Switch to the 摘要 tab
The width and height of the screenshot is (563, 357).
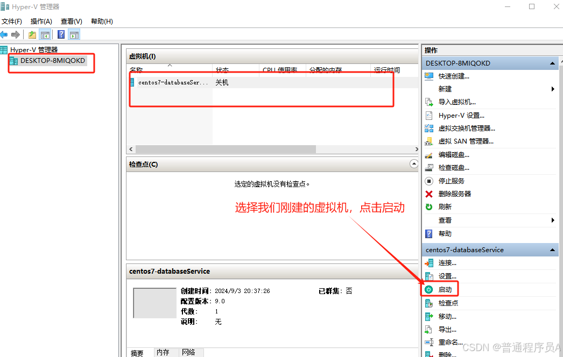coord(137,353)
